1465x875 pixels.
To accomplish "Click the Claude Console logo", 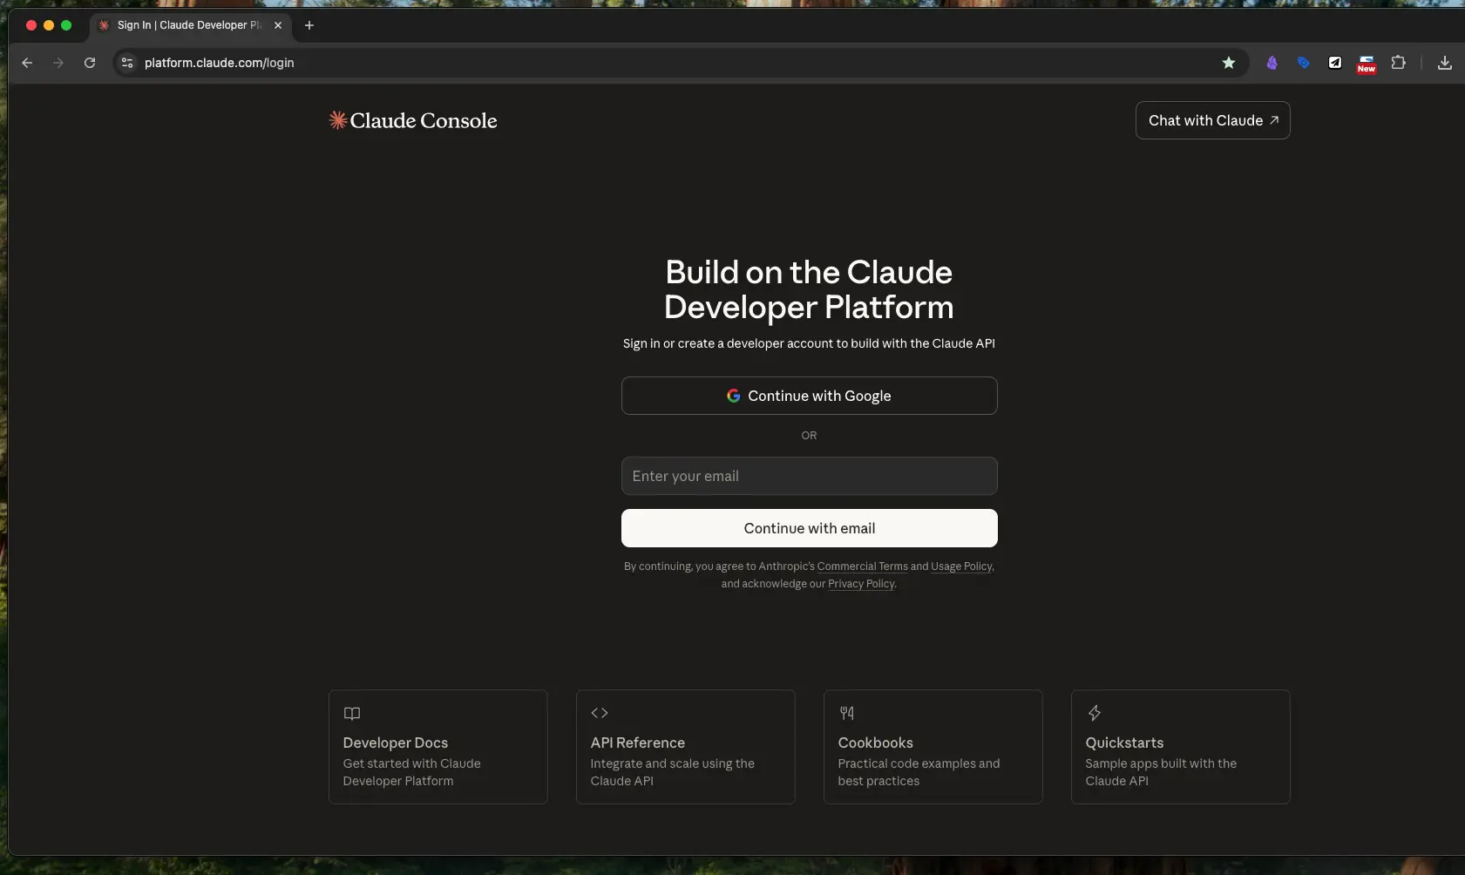I will click(412, 121).
